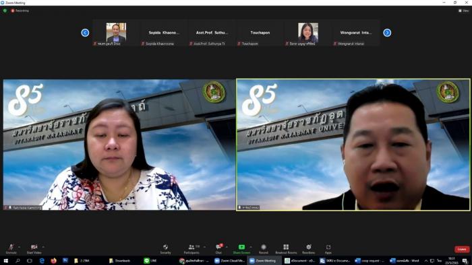Click the woman's video panel
The width and height of the screenshot is (472, 265).
tap(119, 145)
